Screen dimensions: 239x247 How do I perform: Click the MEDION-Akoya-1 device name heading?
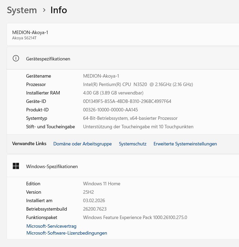click(x=30, y=32)
